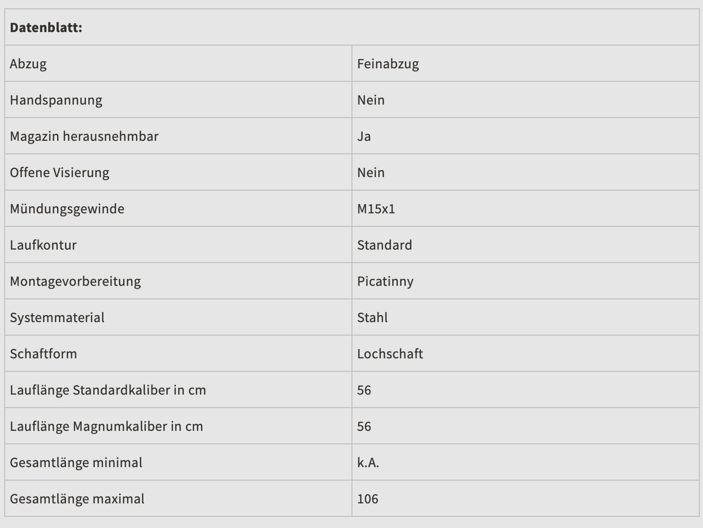The width and height of the screenshot is (703, 528).
Task: Click the Montagevorbereitung label
Action: (75, 281)
